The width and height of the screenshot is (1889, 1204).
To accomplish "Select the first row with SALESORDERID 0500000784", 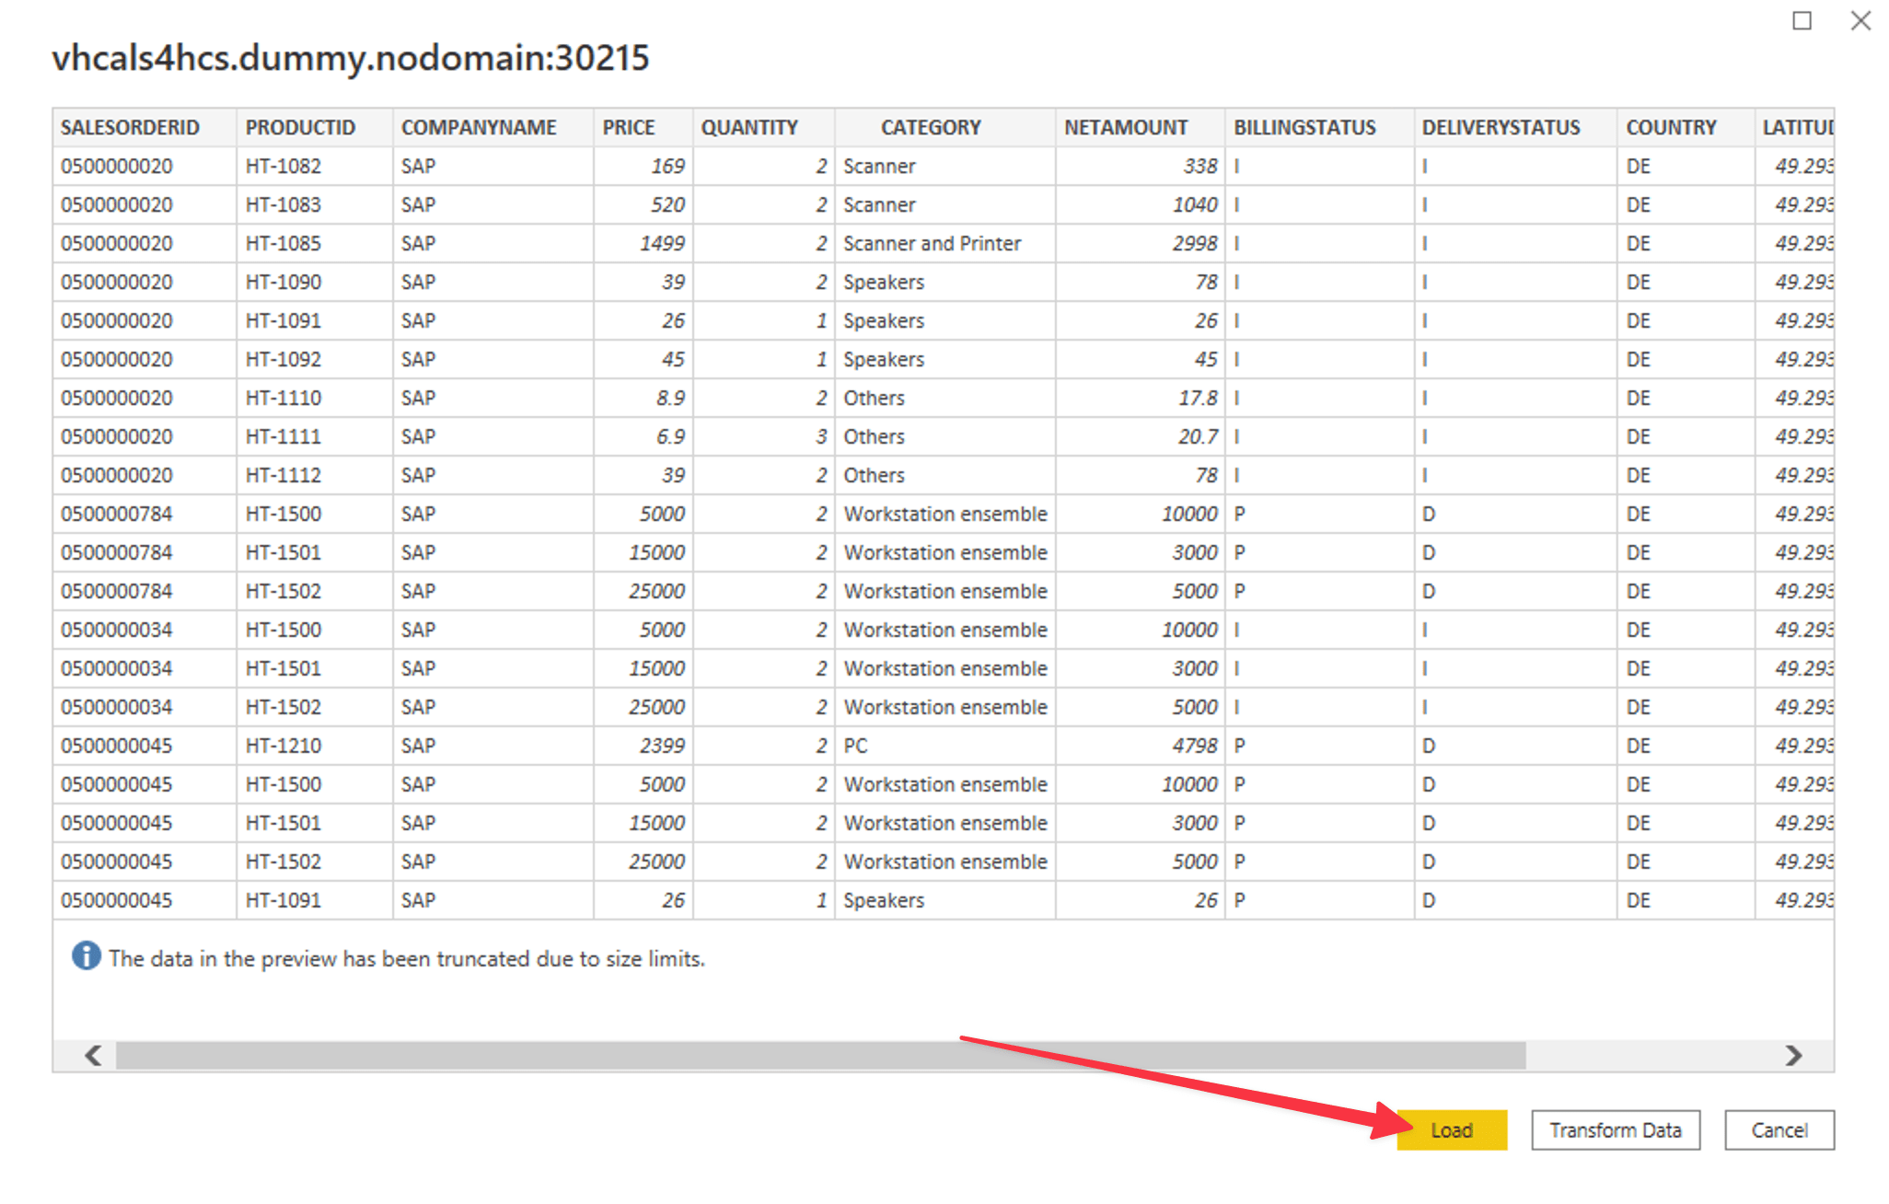I will click(x=644, y=514).
